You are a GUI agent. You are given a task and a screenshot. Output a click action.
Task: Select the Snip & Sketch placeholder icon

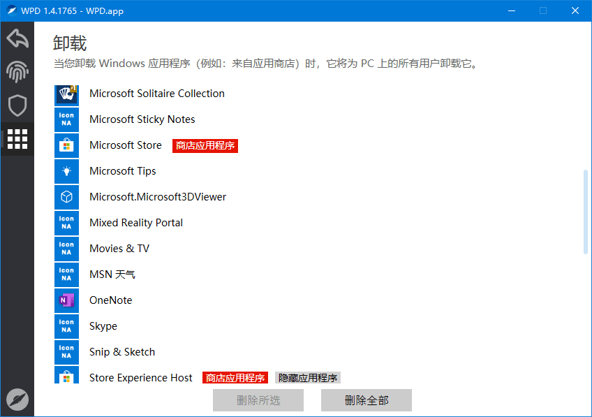(66, 353)
